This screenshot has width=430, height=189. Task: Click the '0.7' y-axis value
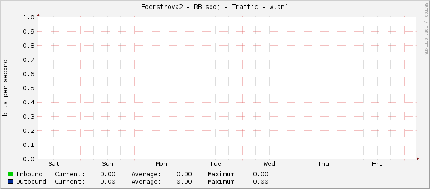[29, 60]
